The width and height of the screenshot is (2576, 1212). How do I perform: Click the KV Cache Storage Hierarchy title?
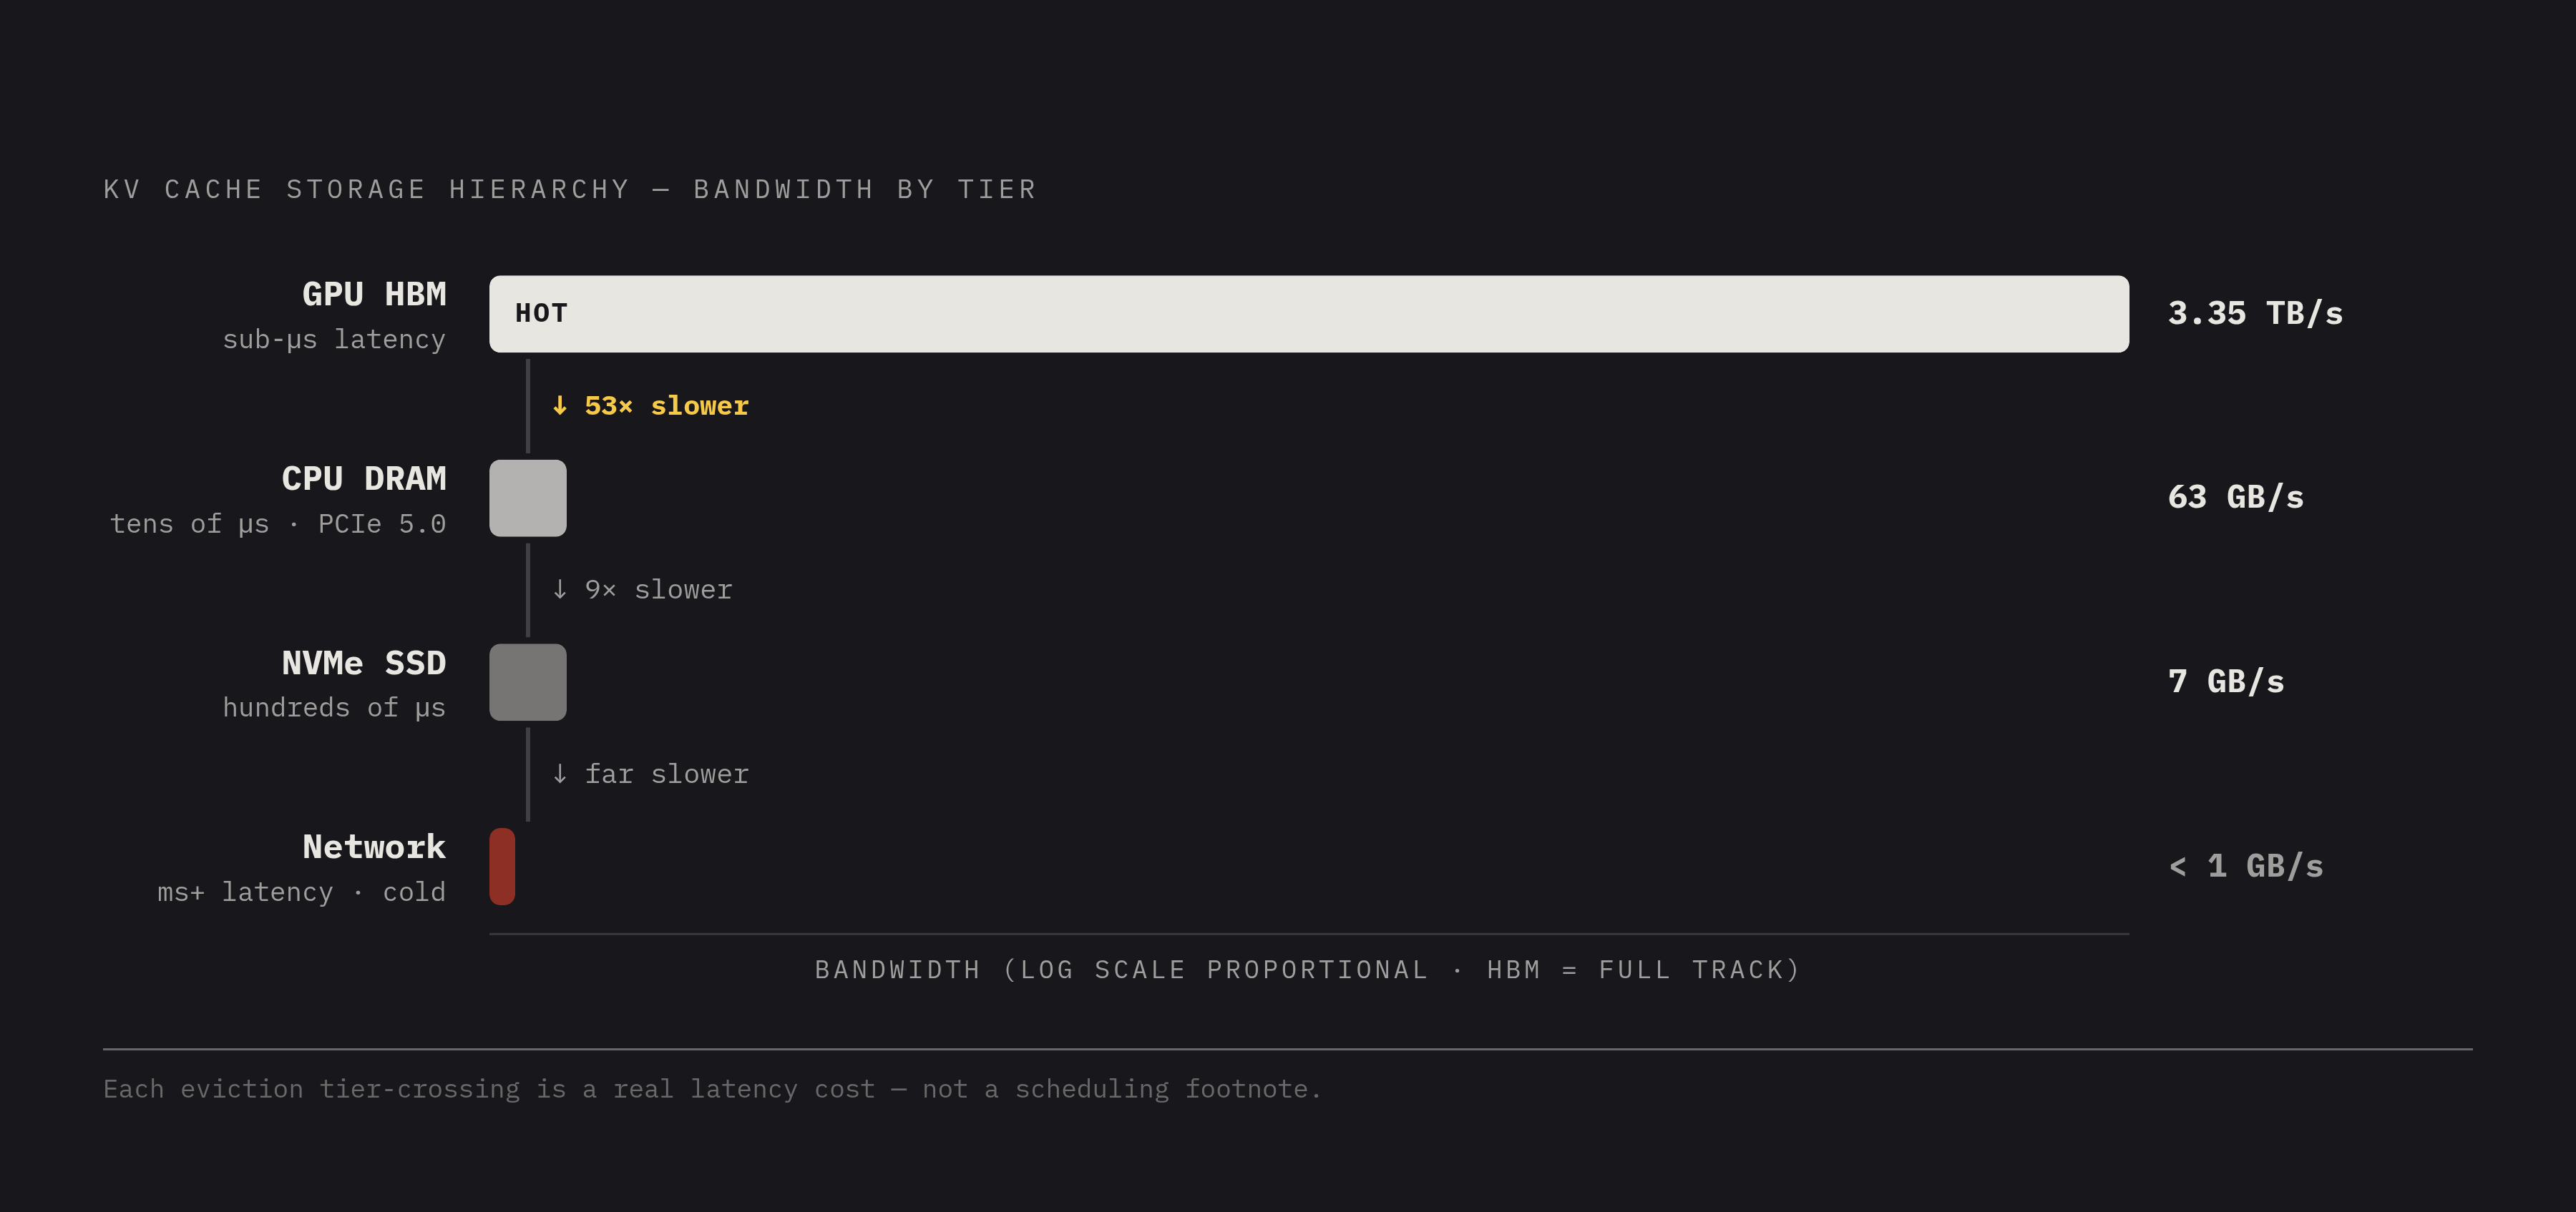571,189
